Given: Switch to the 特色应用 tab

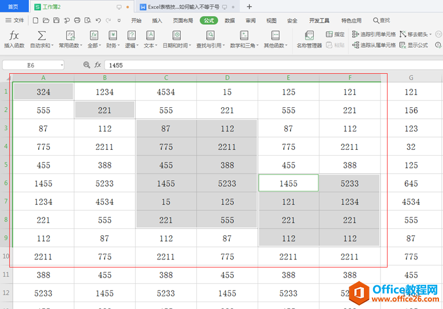Looking at the screenshot, I should click(351, 20).
